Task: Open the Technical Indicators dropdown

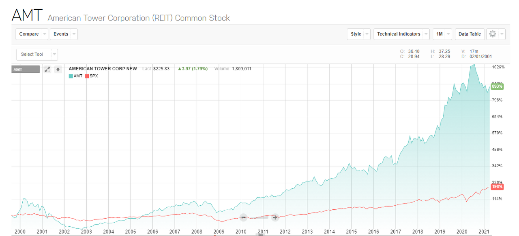Action: (401, 34)
